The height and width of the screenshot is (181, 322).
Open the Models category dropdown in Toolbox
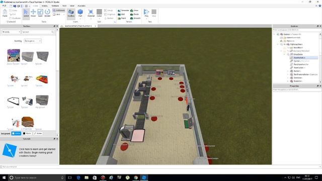(x=11, y=32)
